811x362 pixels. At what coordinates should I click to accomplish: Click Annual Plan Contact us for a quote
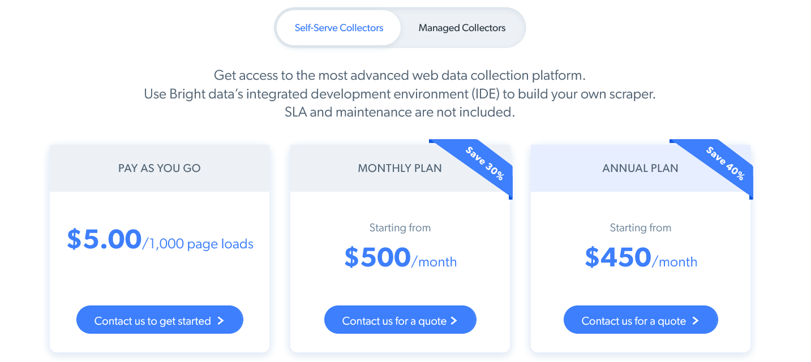click(641, 321)
